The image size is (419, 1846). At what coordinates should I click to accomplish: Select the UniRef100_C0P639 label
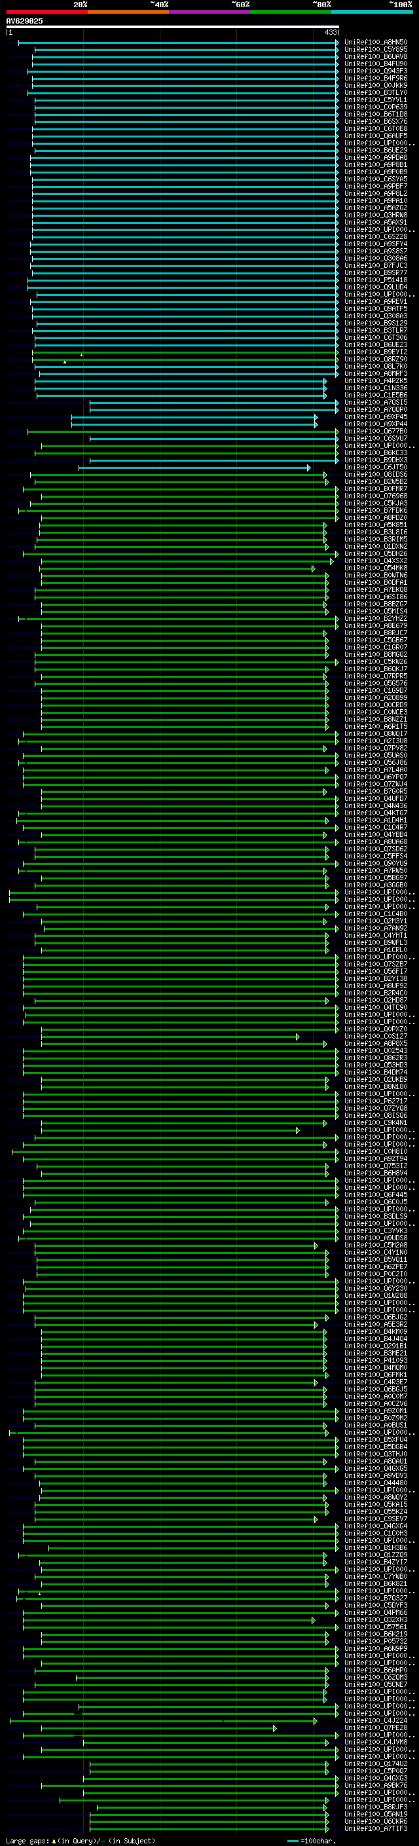375,107
